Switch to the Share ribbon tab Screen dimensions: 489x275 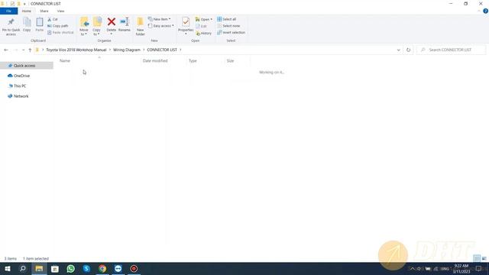coord(44,11)
